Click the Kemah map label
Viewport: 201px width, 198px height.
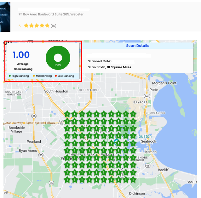pos(151,152)
